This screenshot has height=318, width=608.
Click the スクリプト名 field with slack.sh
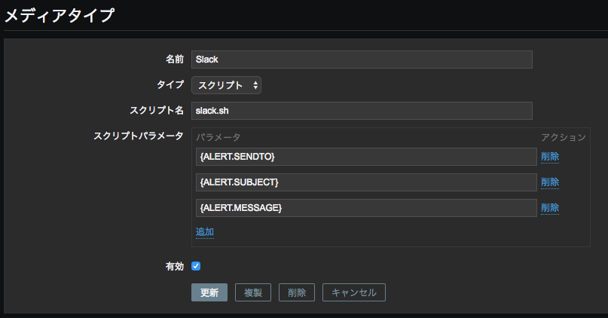362,111
